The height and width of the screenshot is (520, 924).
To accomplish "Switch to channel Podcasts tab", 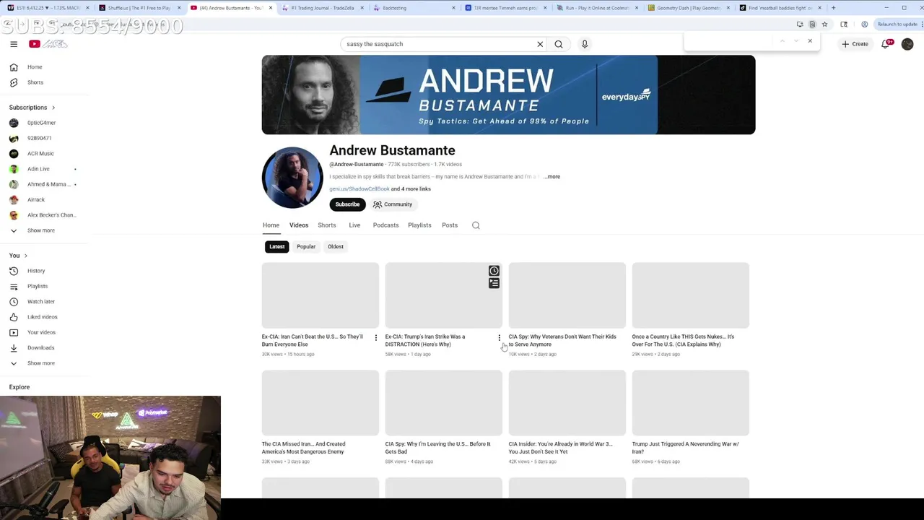I will (x=385, y=225).
